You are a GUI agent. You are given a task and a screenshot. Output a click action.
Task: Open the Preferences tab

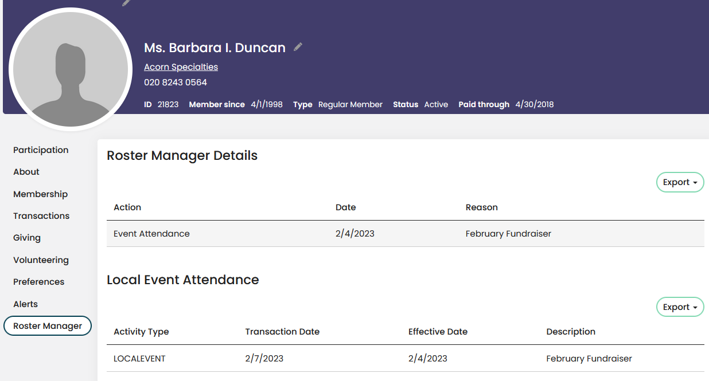tap(38, 282)
